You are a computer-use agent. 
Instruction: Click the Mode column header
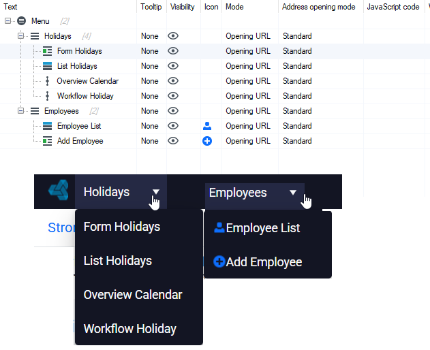tap(234, 7)
